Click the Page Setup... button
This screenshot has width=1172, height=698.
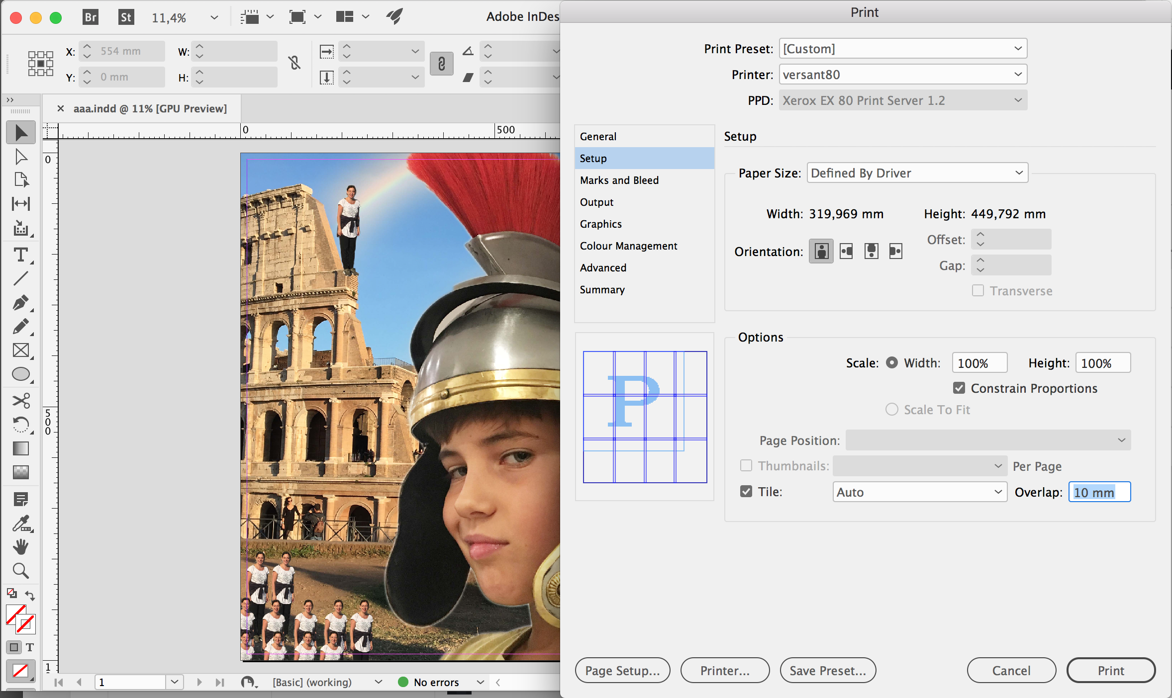622,671
